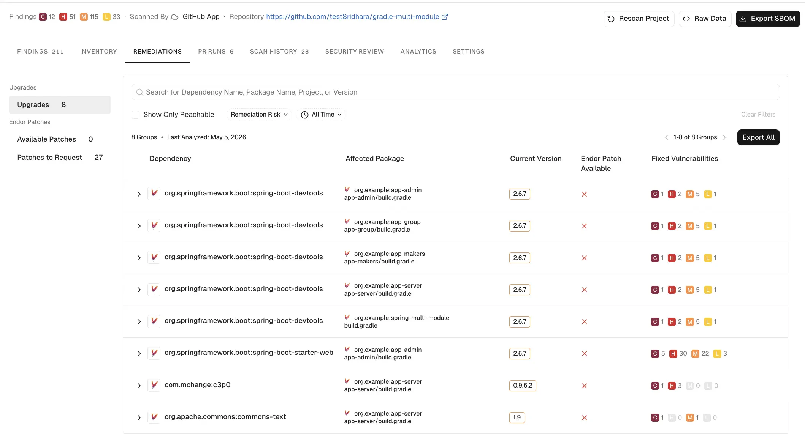Click the package icon for spring-boot-starter-web

click(154, 353)
